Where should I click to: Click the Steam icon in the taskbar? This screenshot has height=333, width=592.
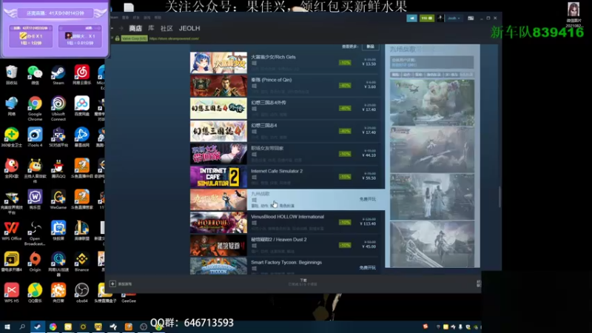click(x=38, y=326)
